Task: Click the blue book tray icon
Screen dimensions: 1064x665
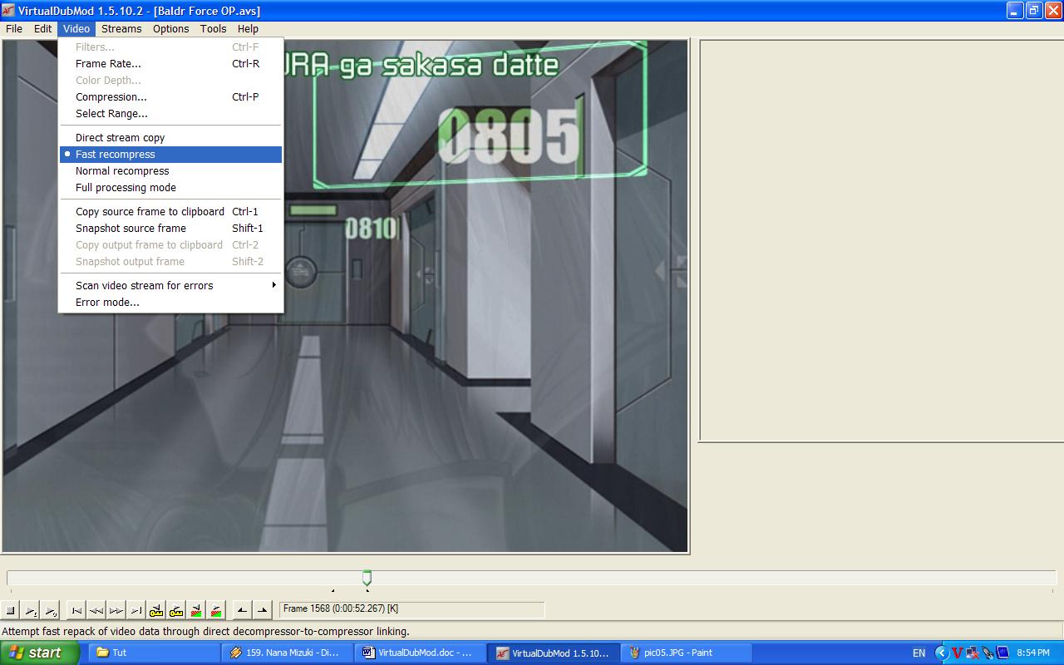Action: [1002, 653]
